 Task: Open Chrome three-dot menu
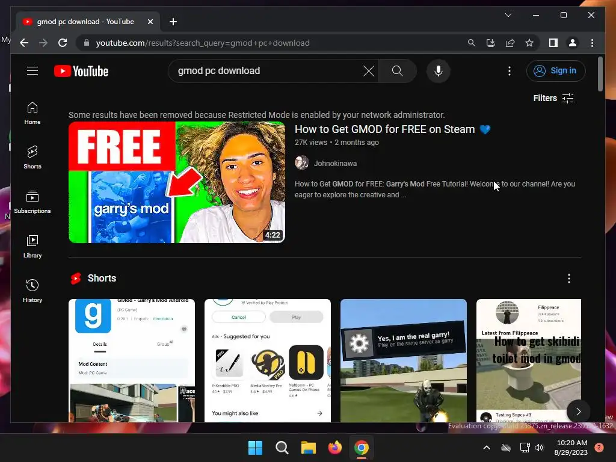click(592, 43)
